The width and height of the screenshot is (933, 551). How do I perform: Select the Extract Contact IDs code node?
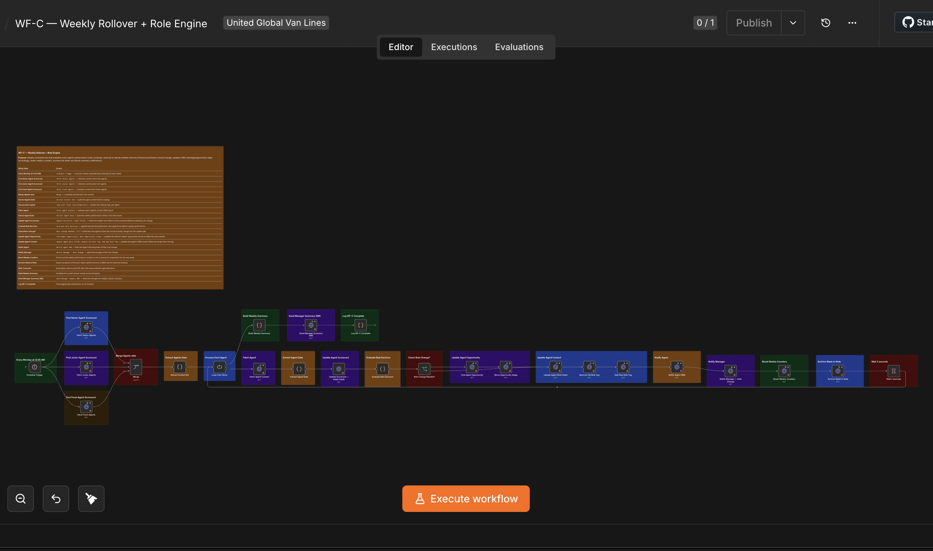(x=180, y=367)
